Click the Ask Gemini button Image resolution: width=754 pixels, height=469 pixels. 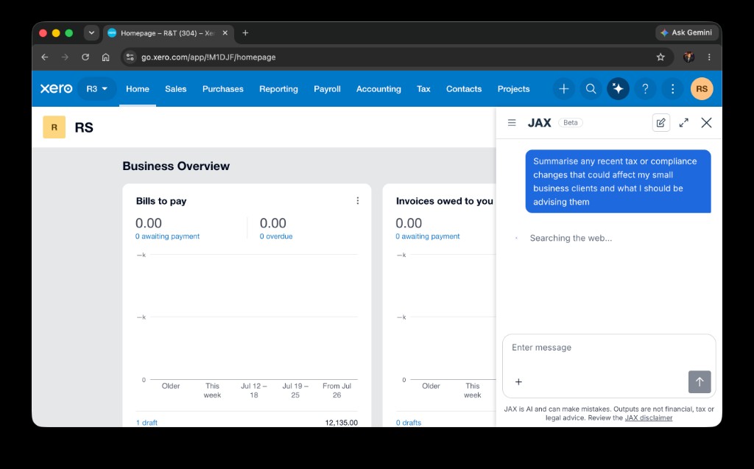686,32
